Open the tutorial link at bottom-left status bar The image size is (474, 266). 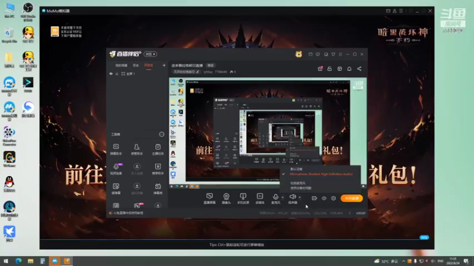click(x=128, y=213)
